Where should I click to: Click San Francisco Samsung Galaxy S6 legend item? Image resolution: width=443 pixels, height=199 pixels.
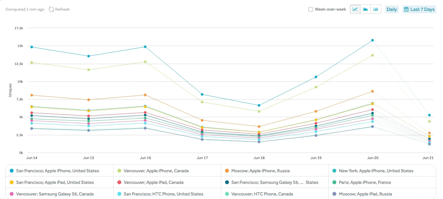(274, 182)
